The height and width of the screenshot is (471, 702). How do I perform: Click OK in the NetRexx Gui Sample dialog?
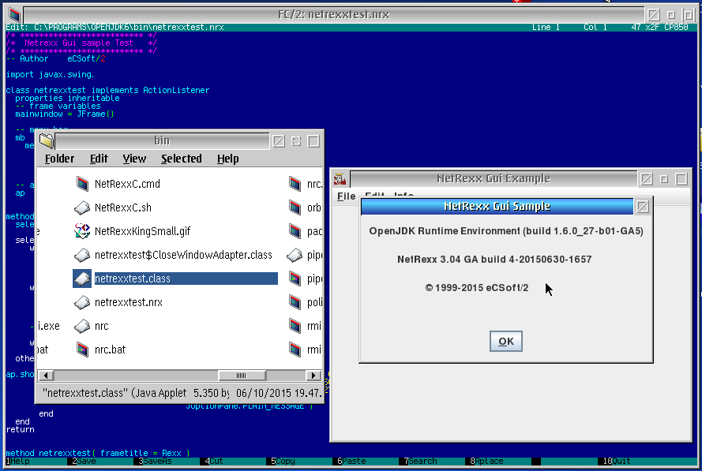click(506, 342)
